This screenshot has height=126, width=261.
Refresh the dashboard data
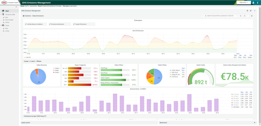click(245, 16)
